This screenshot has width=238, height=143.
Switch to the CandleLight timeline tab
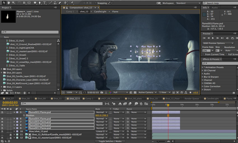tap(211, 99)
